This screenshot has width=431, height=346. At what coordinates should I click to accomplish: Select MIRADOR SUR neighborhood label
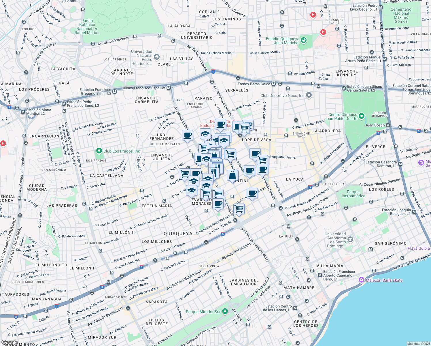tap(102, 337)
